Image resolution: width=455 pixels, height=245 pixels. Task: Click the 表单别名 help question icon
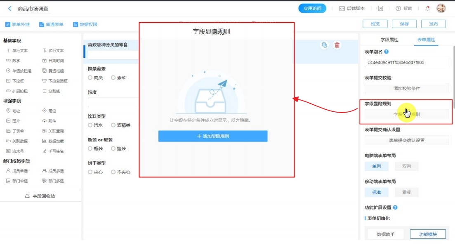[387, 52]
